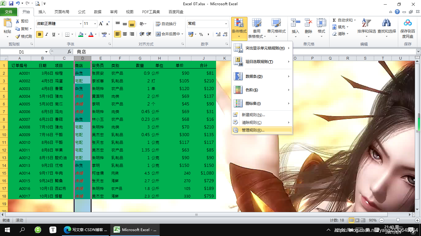Click Delete cells (删除) button
The image size is (421, 236).
(x=309, y=29)
